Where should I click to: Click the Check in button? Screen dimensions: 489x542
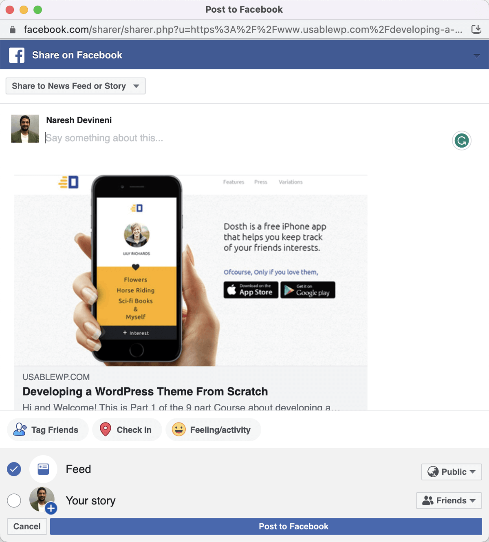tap(127, 430)
